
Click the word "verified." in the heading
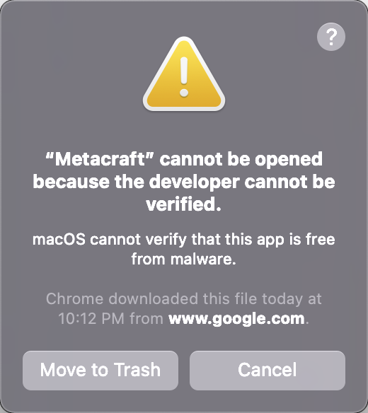click(184, 204)
